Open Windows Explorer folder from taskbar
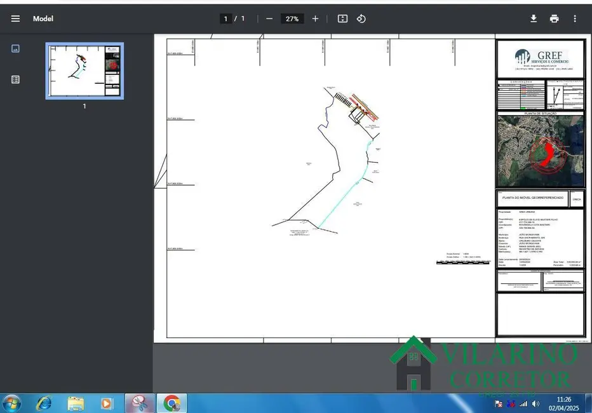This screenshot has height=413, width=592. point(76,403)
